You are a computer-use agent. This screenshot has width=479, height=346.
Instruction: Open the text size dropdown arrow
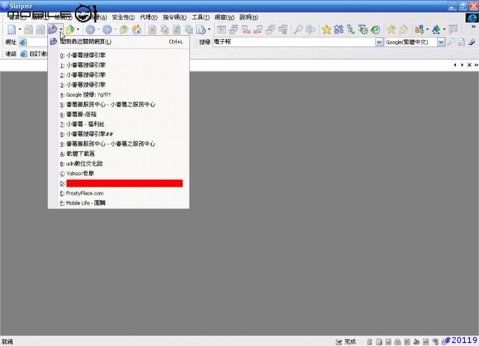pyautogui.click(x=444, y=30)
